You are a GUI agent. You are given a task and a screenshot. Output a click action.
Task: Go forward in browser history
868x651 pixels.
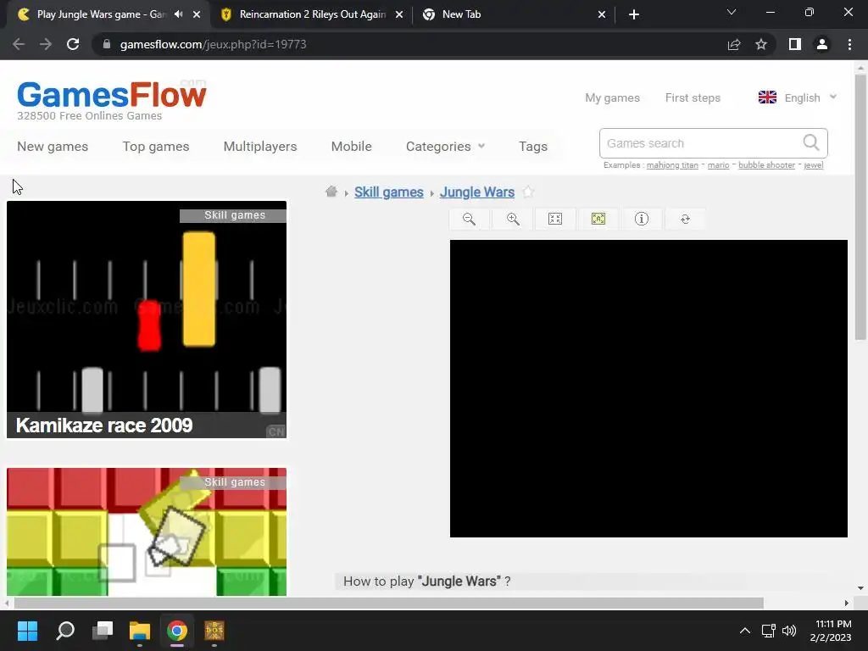coord(46,44)
